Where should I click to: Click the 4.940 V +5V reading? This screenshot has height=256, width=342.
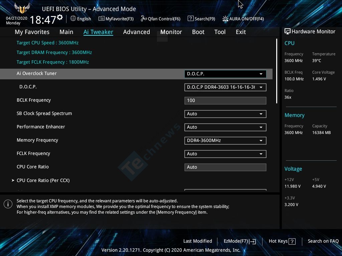[x=319, y=186]
